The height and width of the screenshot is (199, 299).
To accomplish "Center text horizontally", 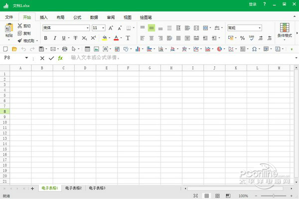I will [151, 38].
